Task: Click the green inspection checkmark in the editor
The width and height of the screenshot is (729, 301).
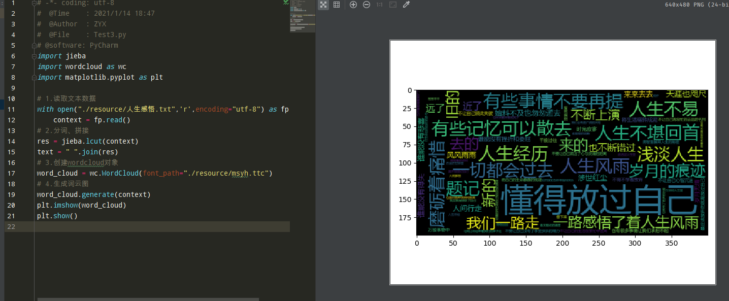Action: (x=286, y=3)
